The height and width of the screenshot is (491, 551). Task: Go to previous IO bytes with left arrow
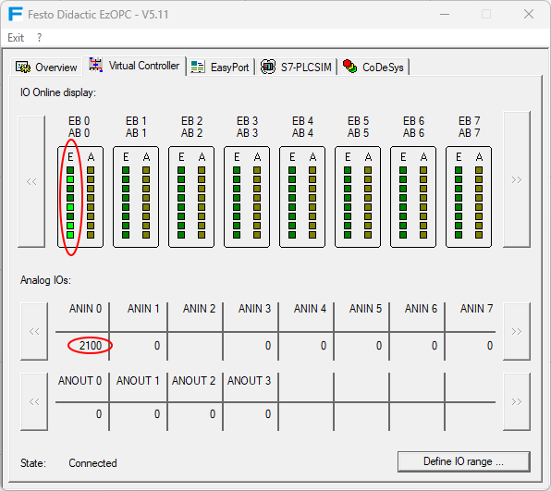[31, 182]
